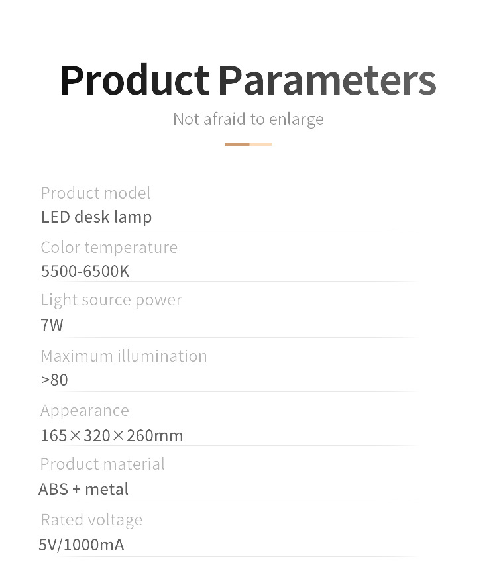The image size is (497, 571).
Task: Select the Product model label
Action: [95, 193]
